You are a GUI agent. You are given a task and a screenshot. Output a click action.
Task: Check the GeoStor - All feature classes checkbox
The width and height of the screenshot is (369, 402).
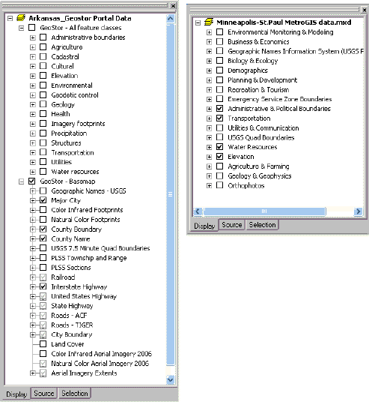coord(31,28)
